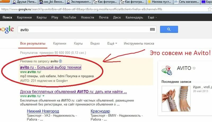Open Play in the black Google bar
Viewport: 212px width, 122px height.
pyautogui.click(x=55, y=17)
